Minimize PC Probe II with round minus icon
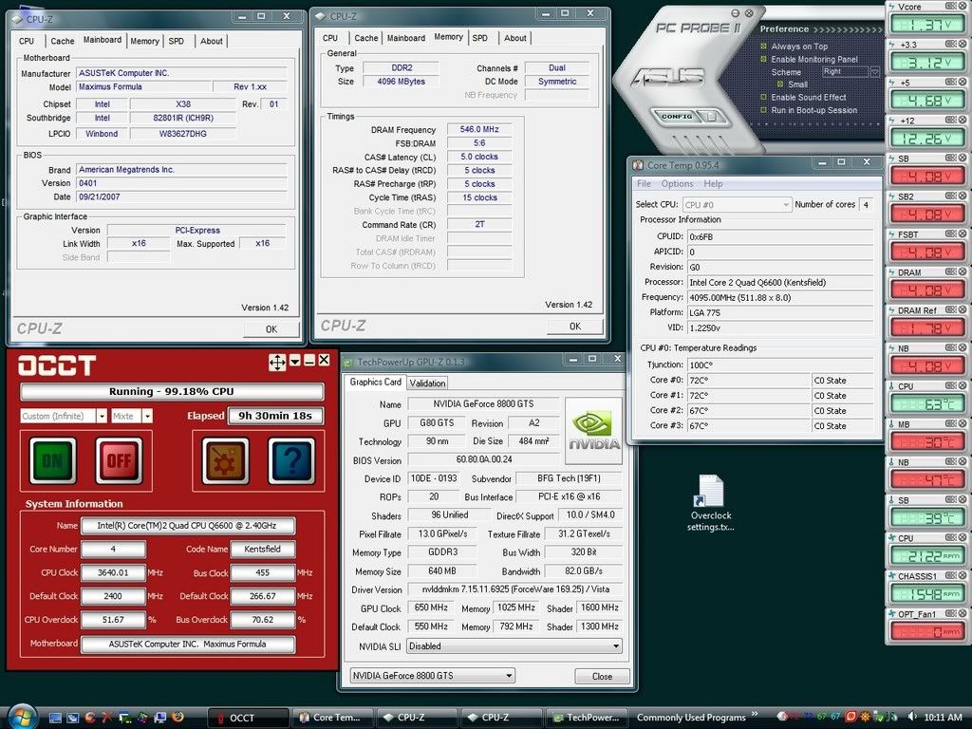 (x=736, y=13)
